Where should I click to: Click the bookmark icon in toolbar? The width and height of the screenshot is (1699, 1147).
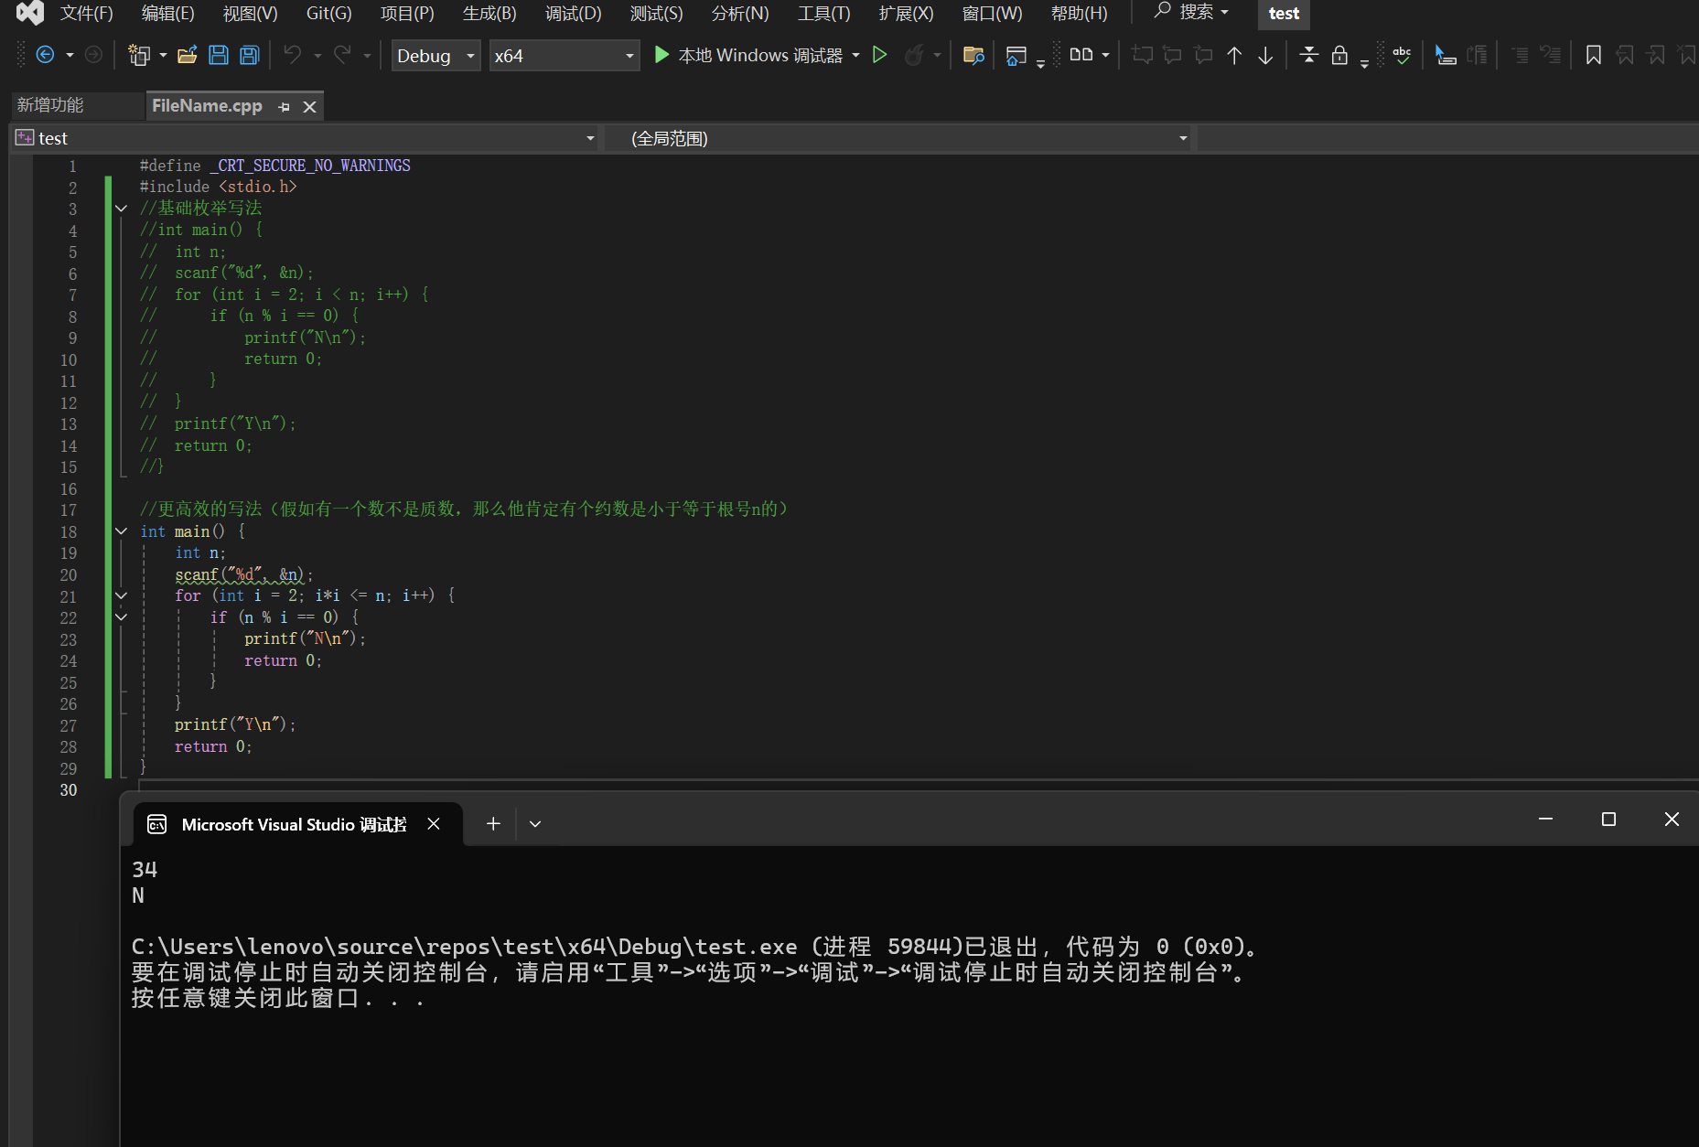tap(1593, 56)
